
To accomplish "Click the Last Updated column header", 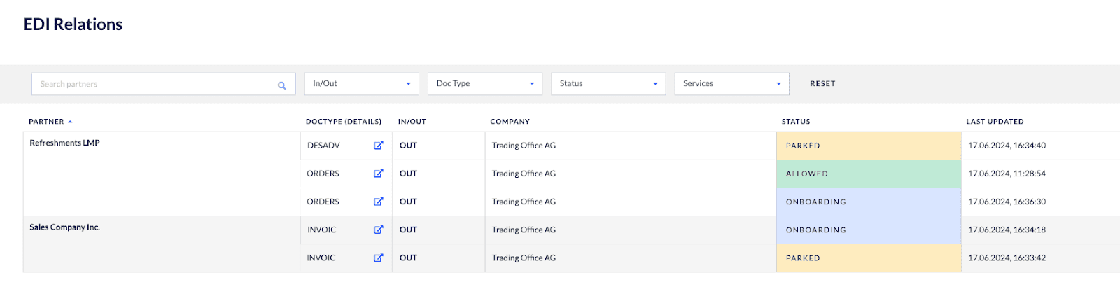I will (x=995, y=122).
